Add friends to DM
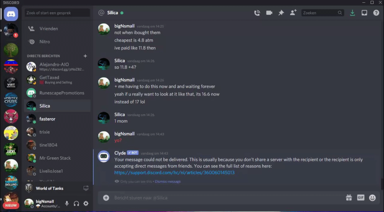The image size is (384, 212). click(293, 13)
